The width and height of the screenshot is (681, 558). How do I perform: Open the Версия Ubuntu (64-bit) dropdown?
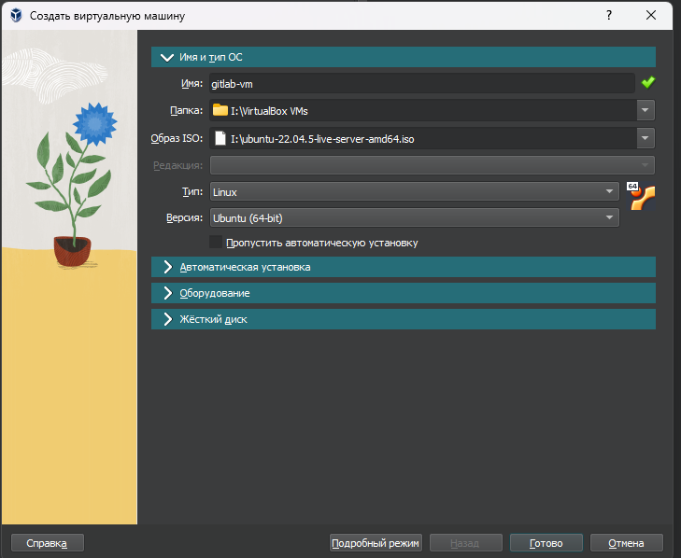pyautogui.click(x=415, y=217)
